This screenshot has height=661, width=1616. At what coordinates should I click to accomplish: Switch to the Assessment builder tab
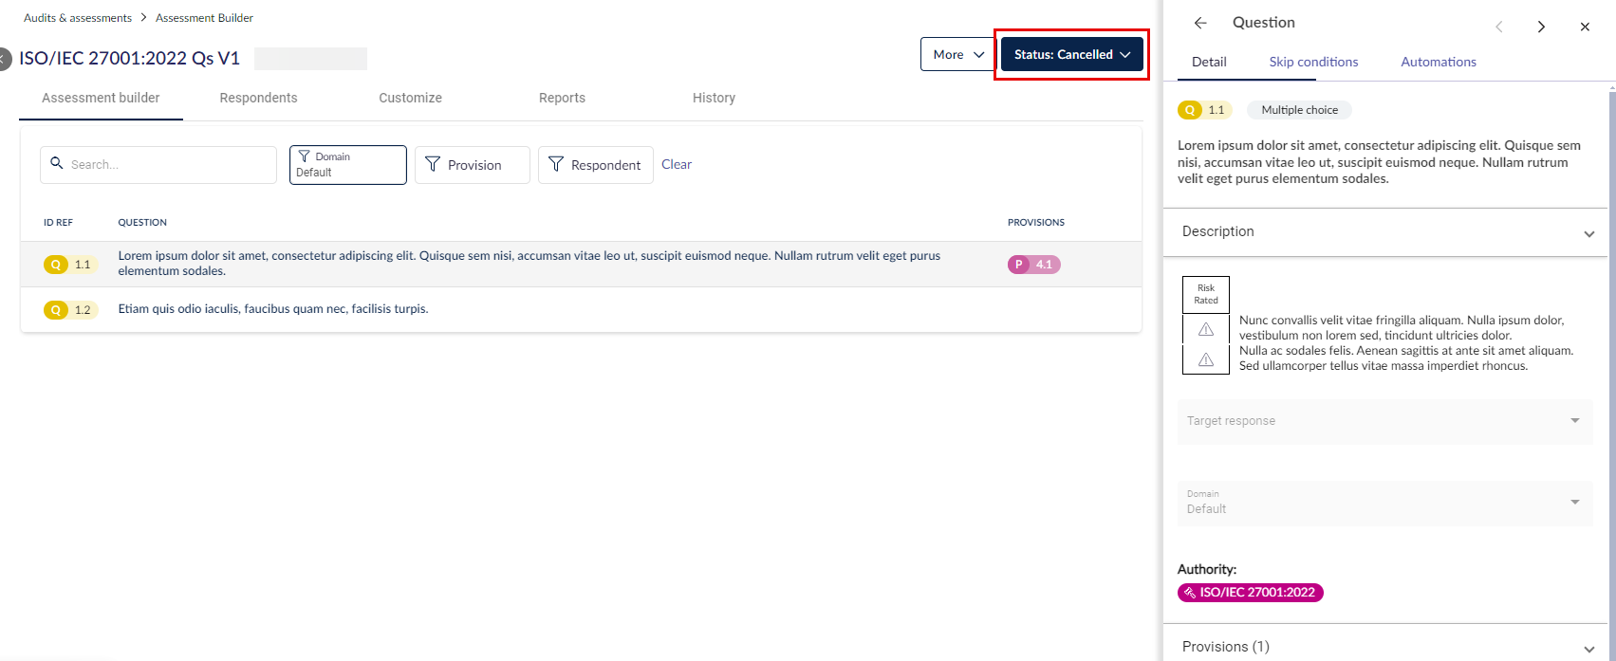click(x=101, y=98)
